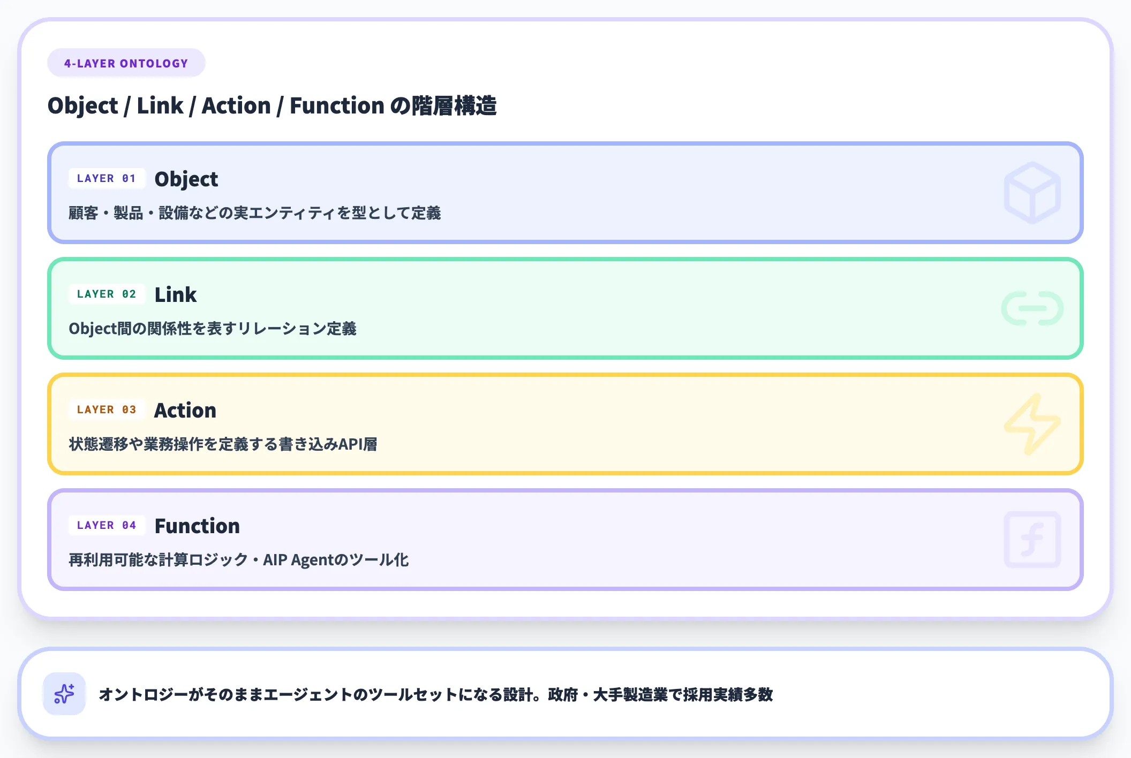Click the 4-LAYER ONTOLOGY badge
This screenshot has height=758, width=1131.
(x=126, y=63)
